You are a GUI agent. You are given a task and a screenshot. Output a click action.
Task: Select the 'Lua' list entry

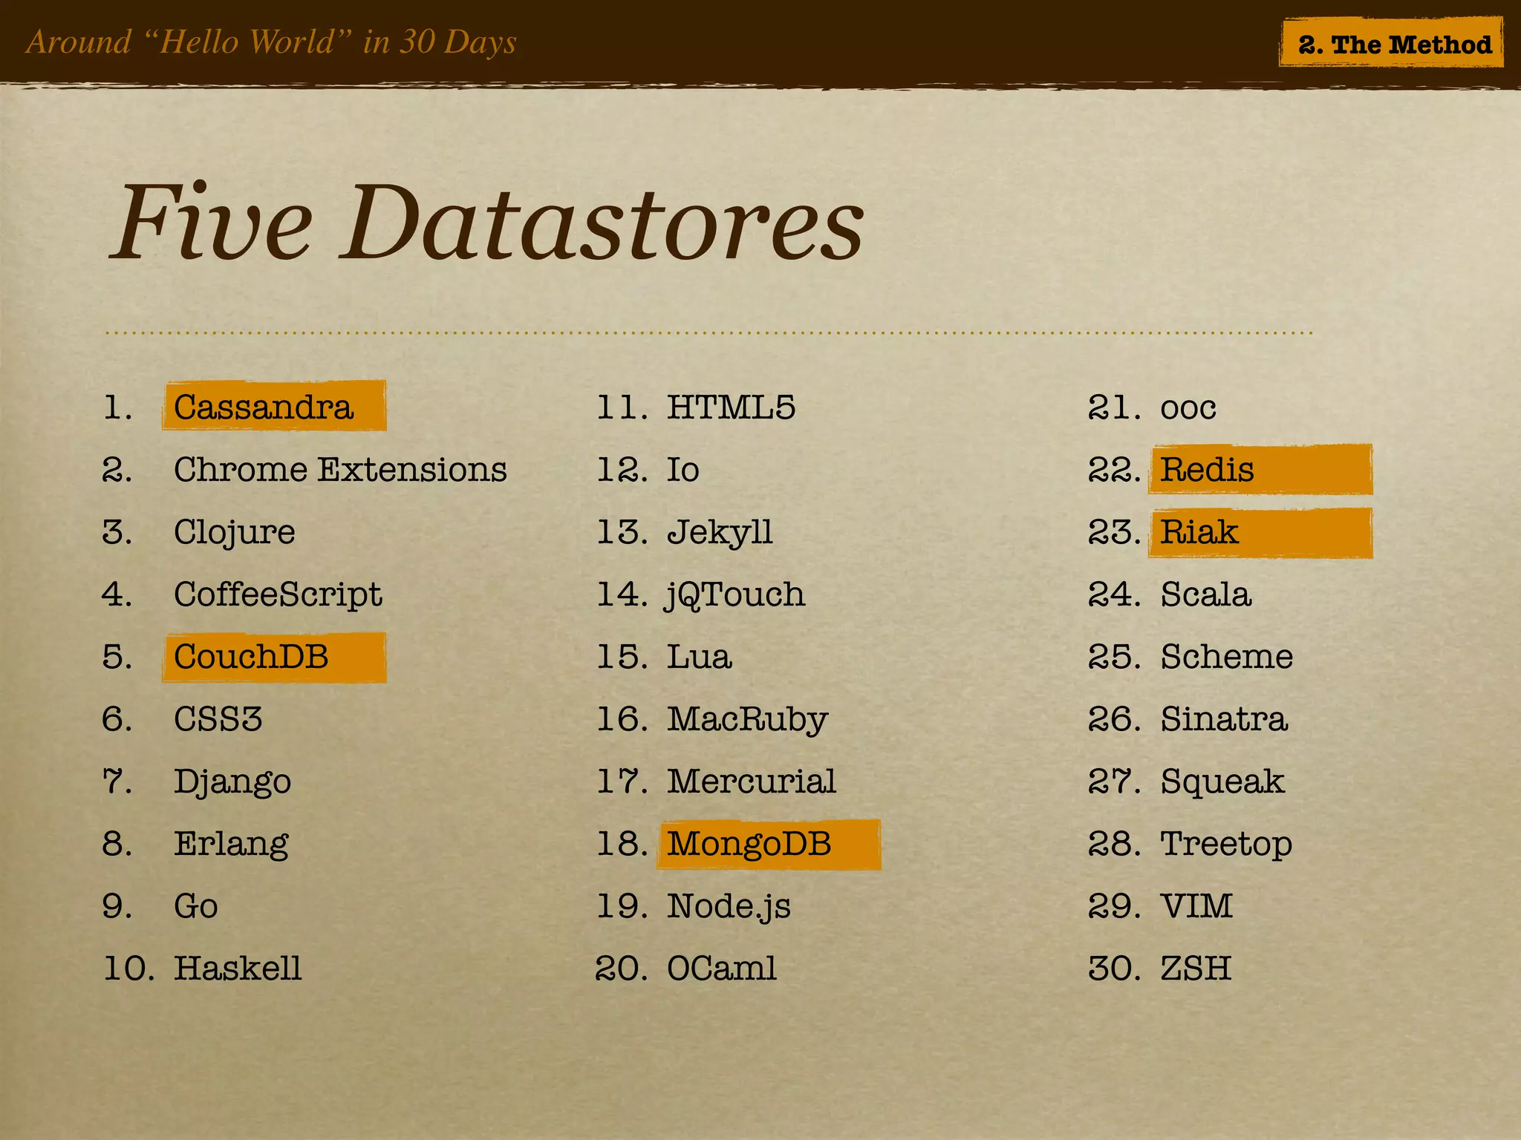pos(699,657)
